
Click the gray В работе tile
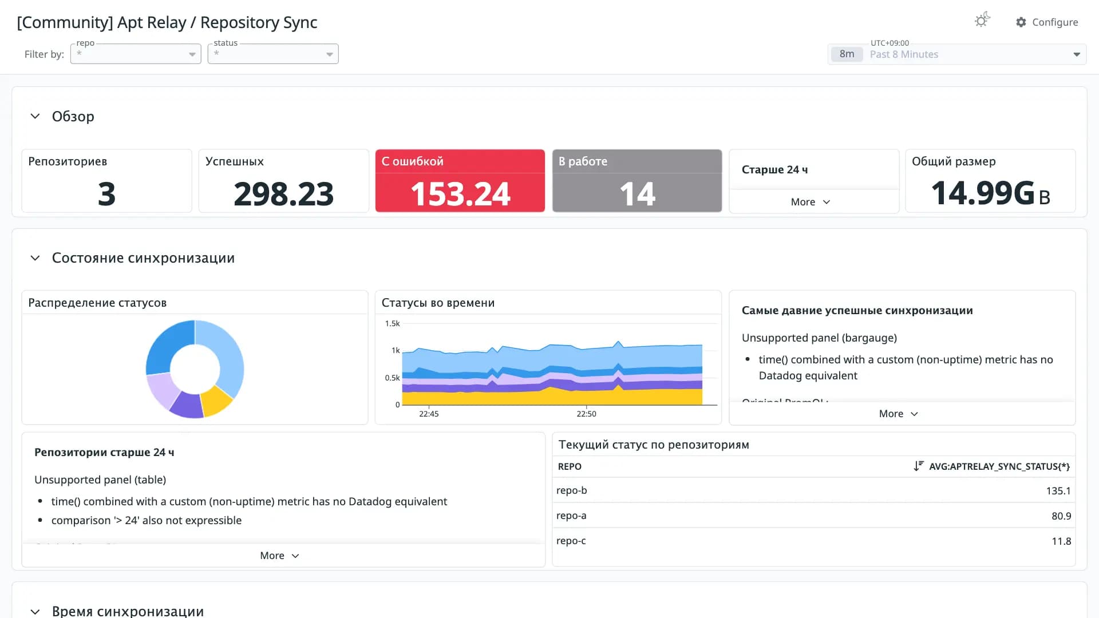tap(637, 181)
